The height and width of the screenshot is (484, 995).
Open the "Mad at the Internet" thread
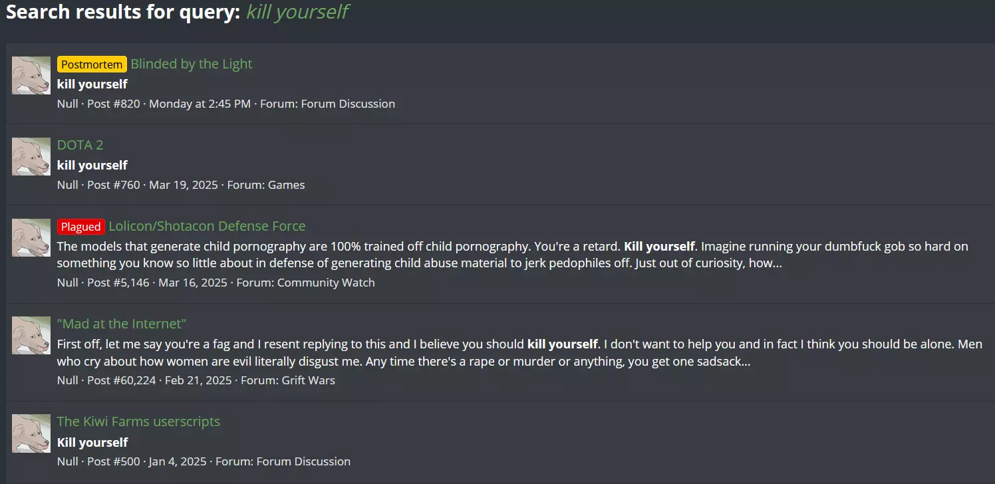[122, 324]
